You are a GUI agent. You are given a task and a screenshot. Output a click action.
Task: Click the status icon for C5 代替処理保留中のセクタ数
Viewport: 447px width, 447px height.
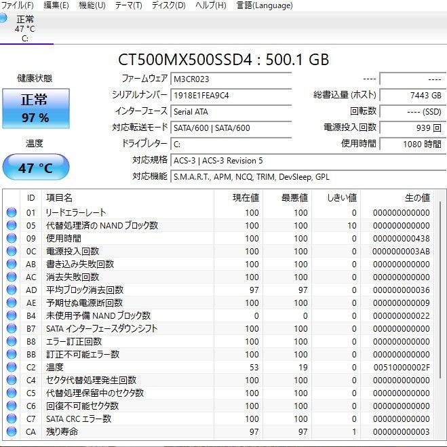tap(12, 393)
